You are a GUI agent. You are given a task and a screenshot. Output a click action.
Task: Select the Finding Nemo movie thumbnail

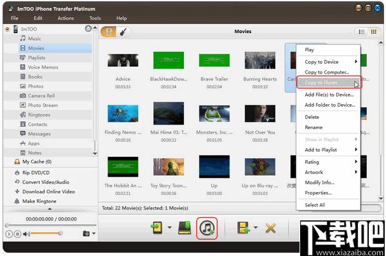tap(123, 113)
